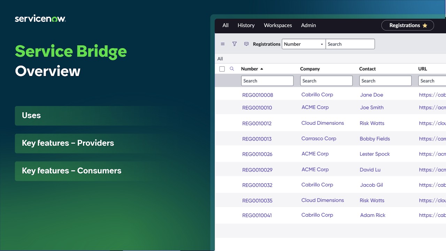Click the Number column sort arrow
446x251 pixels.
pos(262,69)
